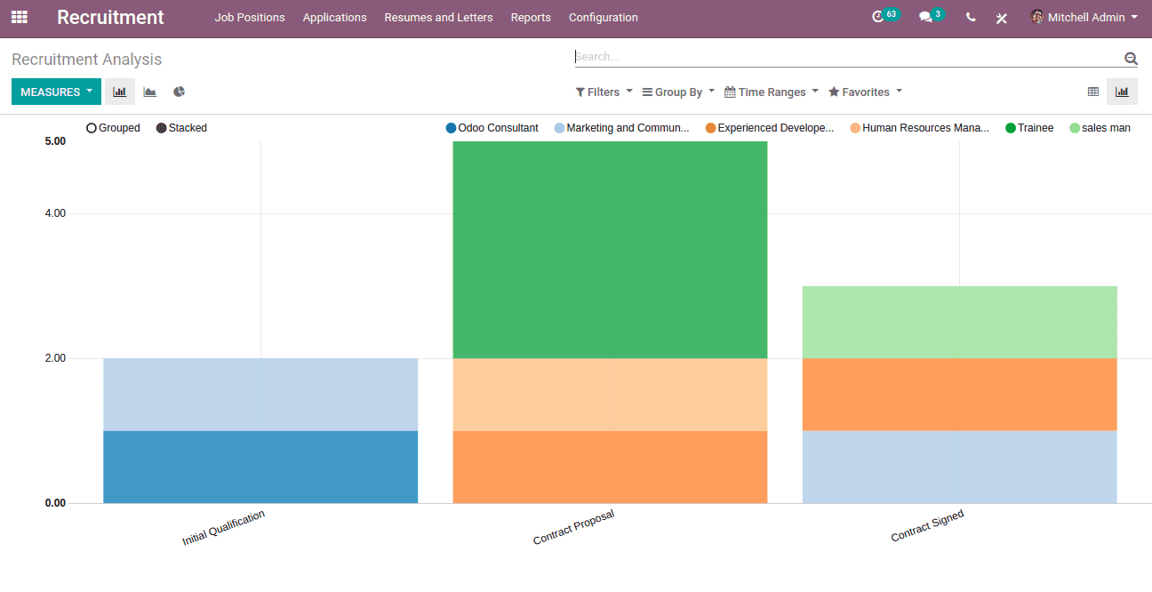Image resolution: width=1152 pixels, height=592 pixels.
Task: Expand the Time Ranges dropdown
Action: [772, 92]
